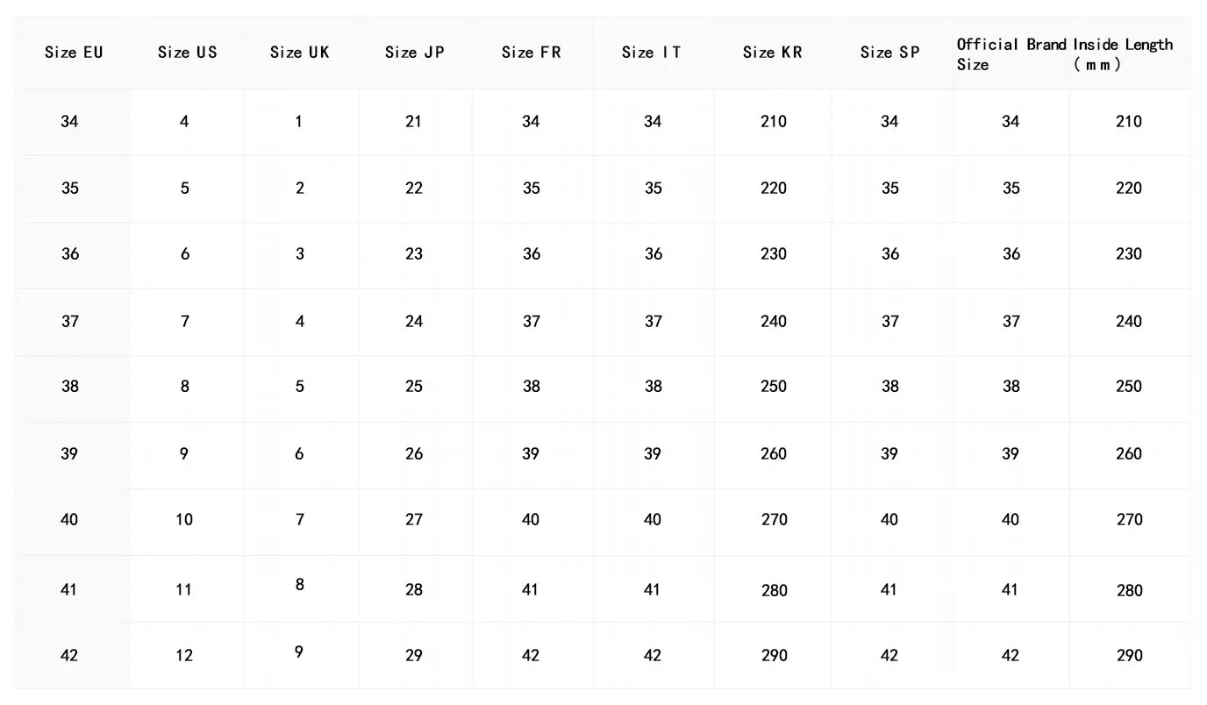Select JP size 21 cell

coord(414,121)
